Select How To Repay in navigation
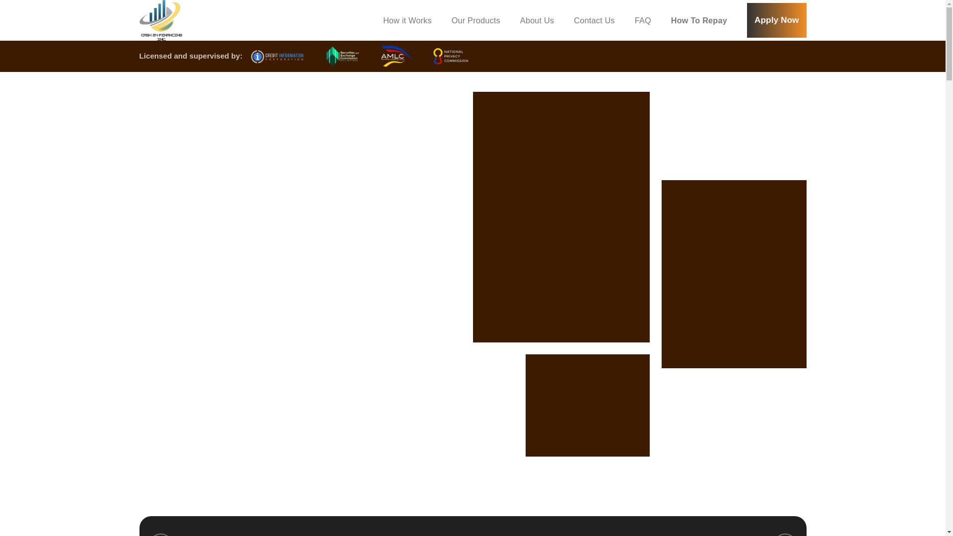This screenshot has height=536, width=953. pyautogui.click(x=698, y=21)
